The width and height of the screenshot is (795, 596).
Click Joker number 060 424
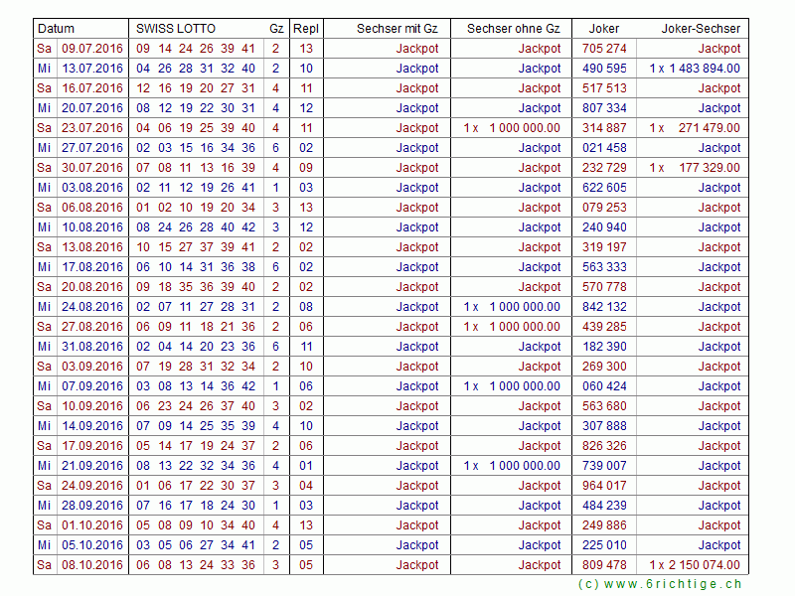(x=604, y=386)
